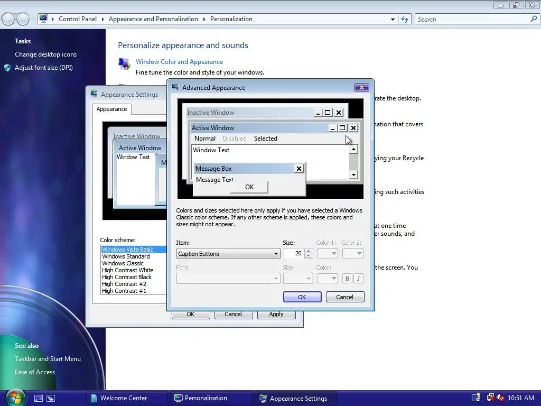Viewport: 541px width, 406px height.
Task: Switch to Welcome Center taskbar button
Action: click(127, 399)
